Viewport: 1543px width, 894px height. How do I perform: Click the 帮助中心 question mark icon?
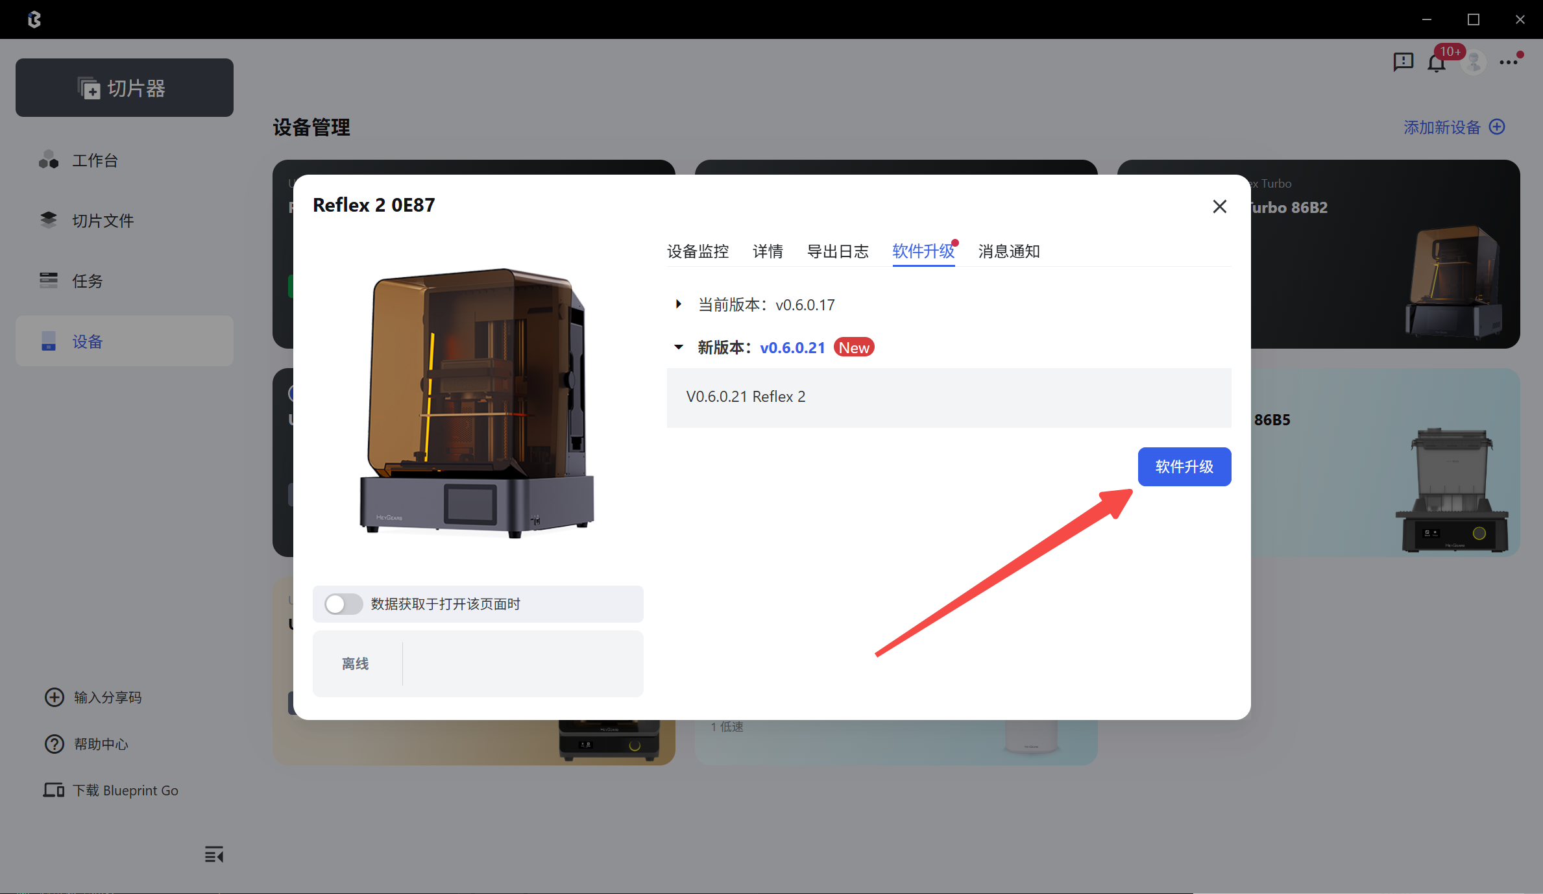coord(55,744)
